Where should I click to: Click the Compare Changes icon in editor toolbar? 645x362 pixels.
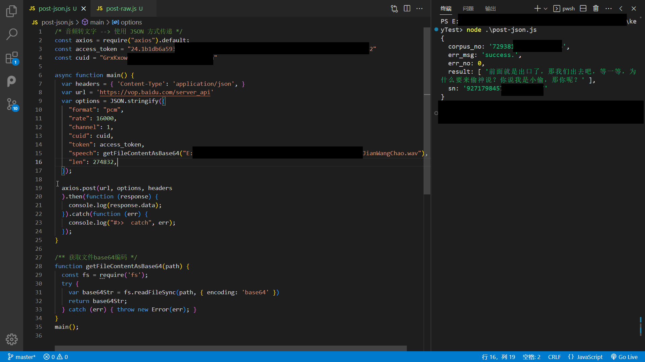(394, 8)
